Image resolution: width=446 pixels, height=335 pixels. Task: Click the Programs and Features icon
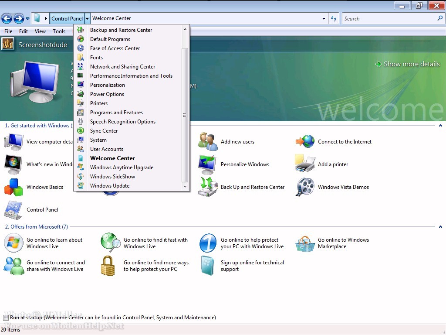[81, 112]
